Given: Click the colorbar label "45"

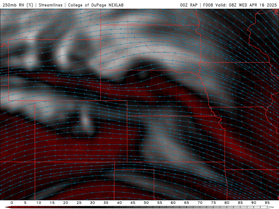Looking at the screenshot, I should click(133, 203).
